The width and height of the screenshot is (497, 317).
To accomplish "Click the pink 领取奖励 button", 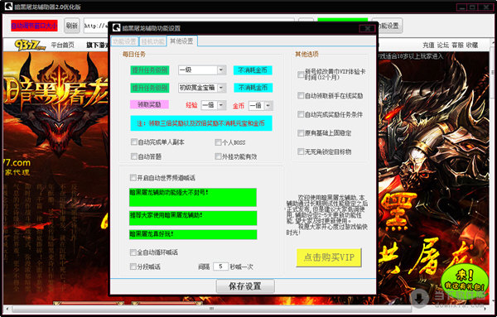I will pyautogui.click(x=149, y=104).
